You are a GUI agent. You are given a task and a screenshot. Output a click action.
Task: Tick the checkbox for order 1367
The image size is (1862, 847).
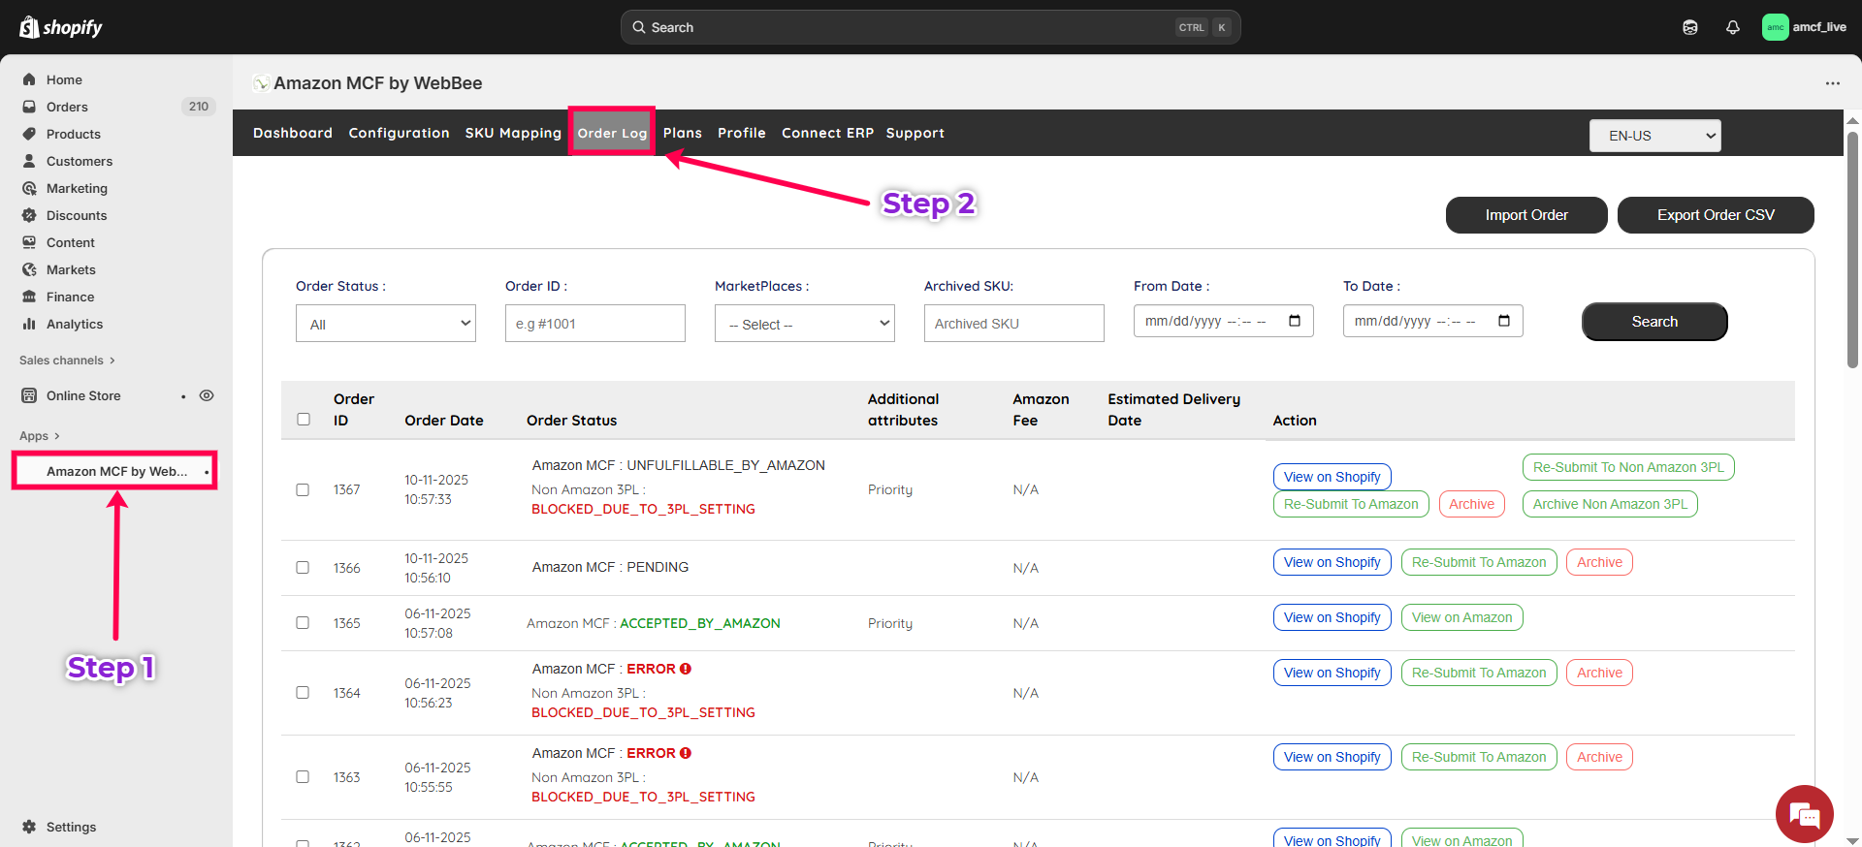pos(303,489)
